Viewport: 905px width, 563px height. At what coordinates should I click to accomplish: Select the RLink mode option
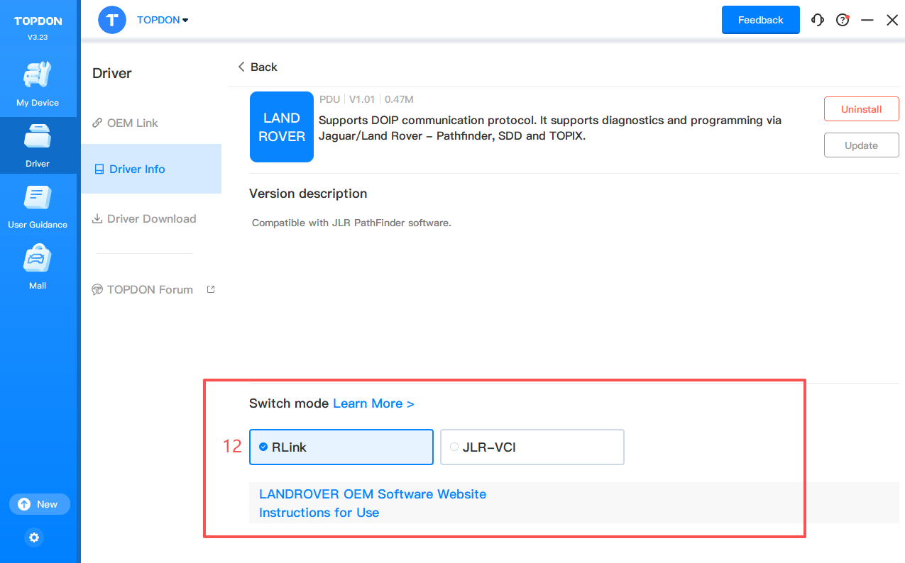(x=341, y=447)
